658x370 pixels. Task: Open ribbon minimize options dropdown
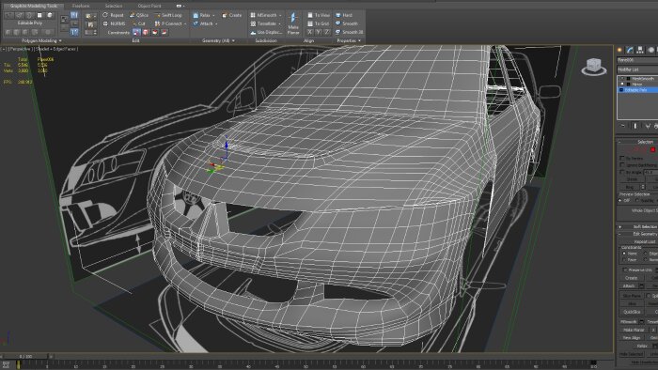tap(180, 6)
